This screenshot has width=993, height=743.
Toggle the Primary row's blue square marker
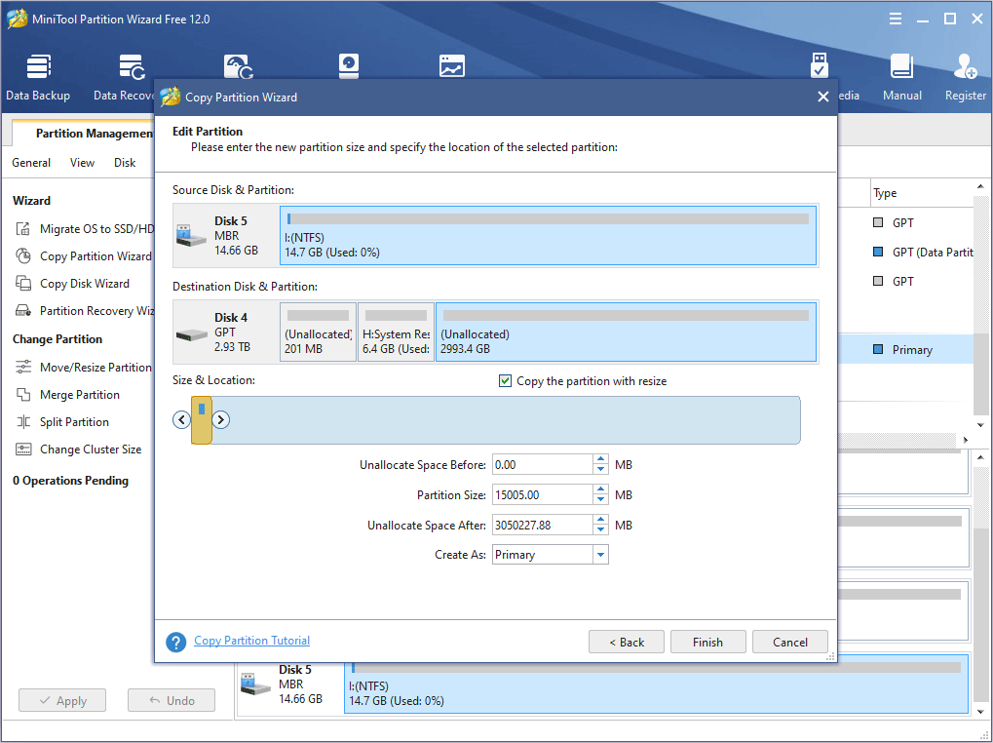tap(878, 350)
